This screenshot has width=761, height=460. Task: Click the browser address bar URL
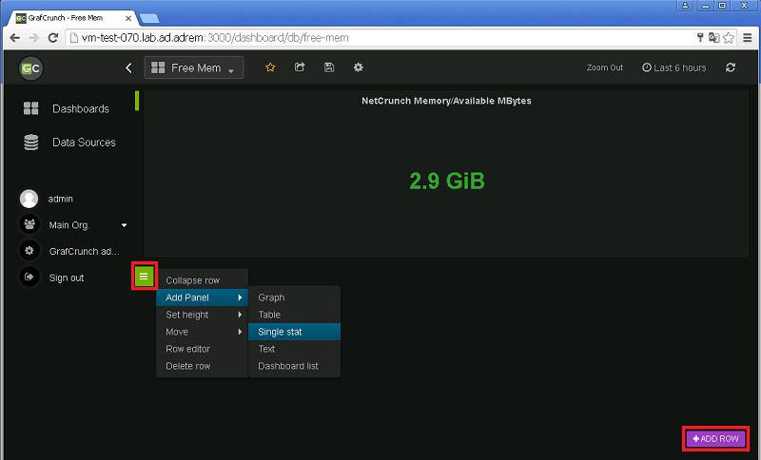215,38
